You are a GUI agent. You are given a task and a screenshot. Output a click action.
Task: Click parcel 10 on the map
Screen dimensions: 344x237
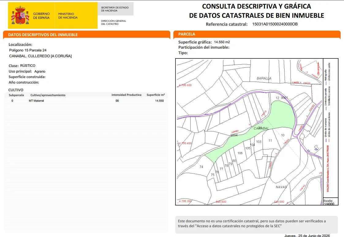pyautogui.click(x=282, y=135)
